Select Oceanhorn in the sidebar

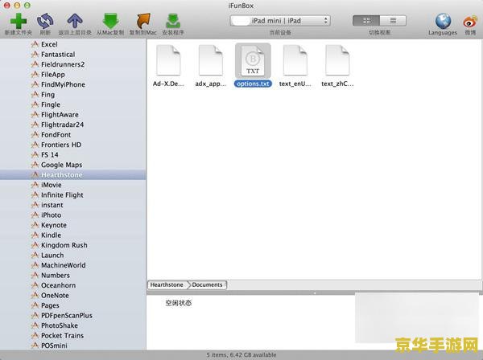(x=59, y=285)
